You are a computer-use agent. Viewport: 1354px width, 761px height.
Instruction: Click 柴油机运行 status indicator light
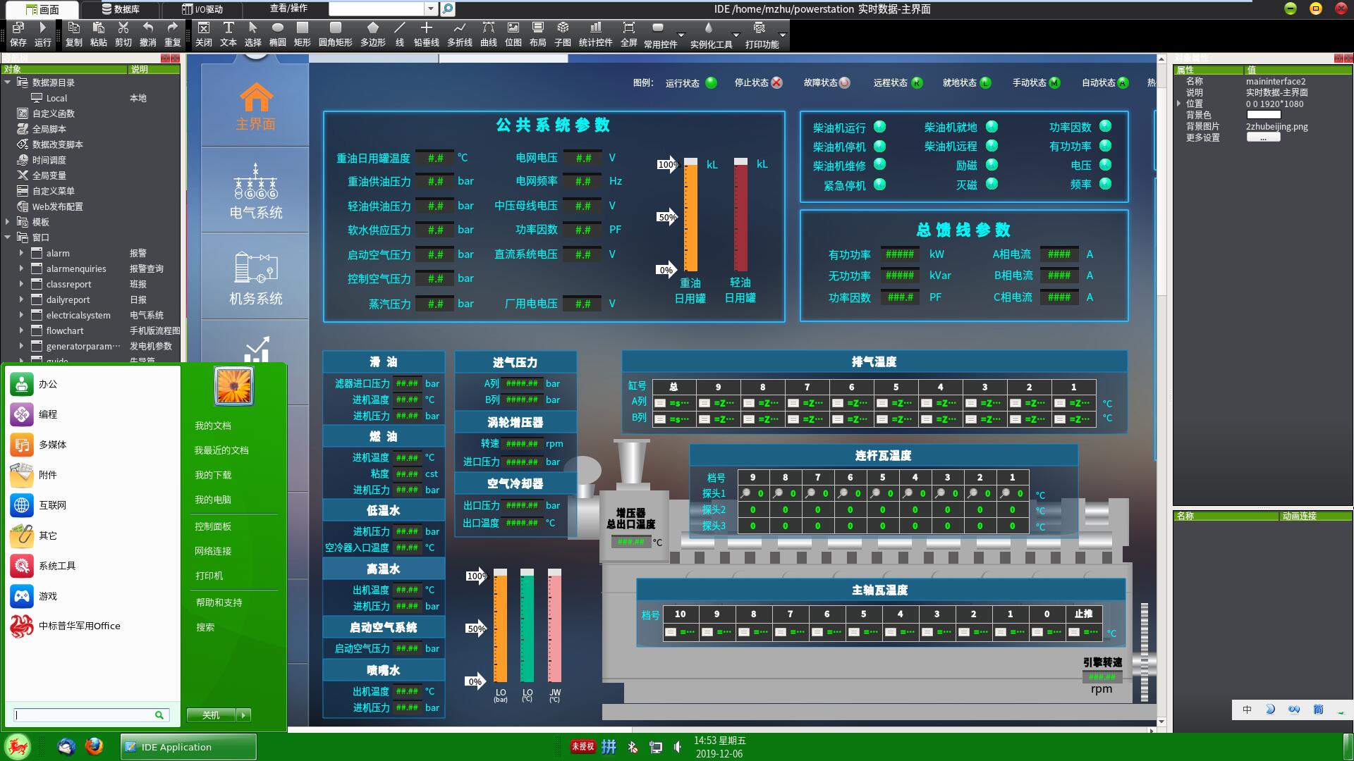(879, 127)
